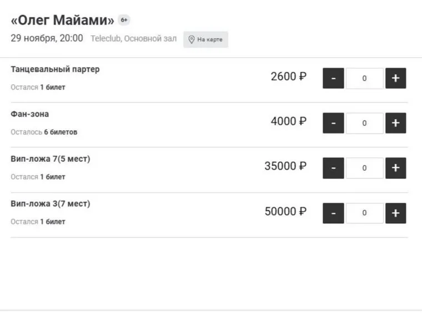Add one Фан-зона ticket with plus
This screenshot has width=422, height=313.
coord(395,123)
